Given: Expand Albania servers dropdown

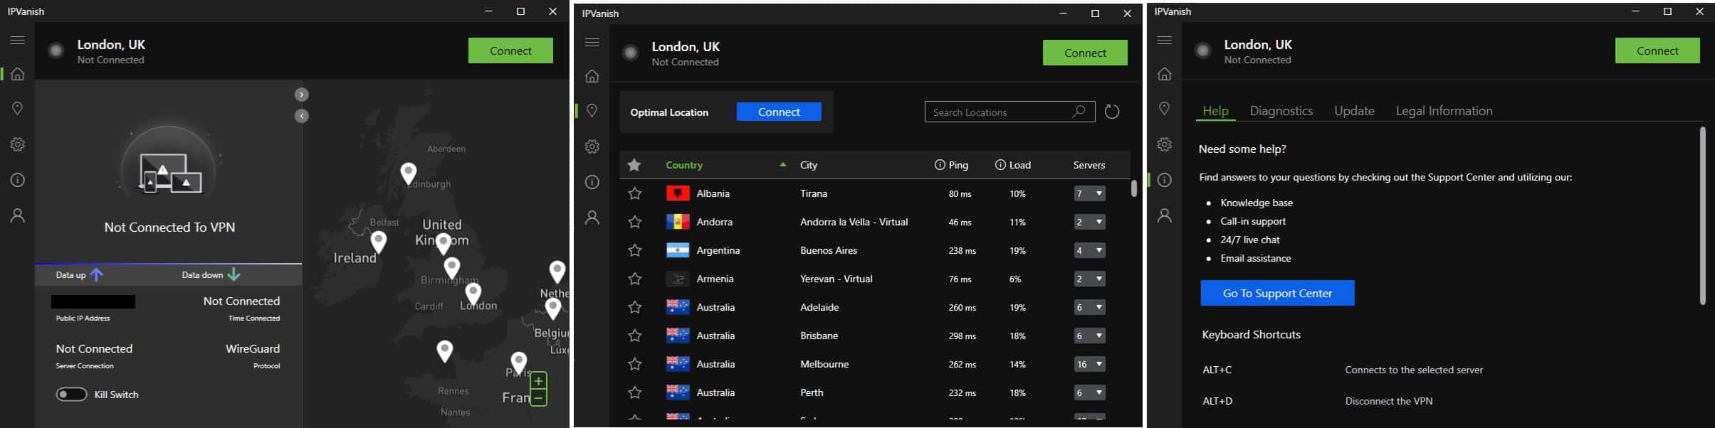Looking at the screenshot, I should click(x=1089, y=193).
